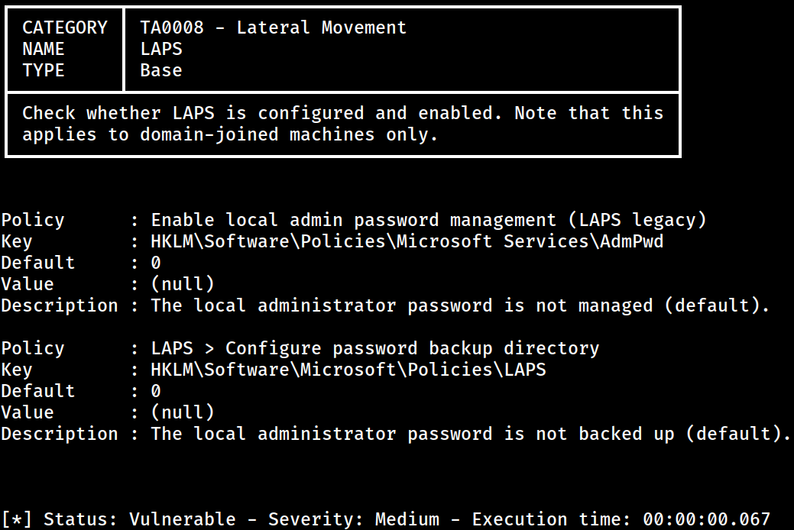The width and height of the screenshot is (794, 530).
Task: Click the second (null) Value entry
Action: pyautogui.click(x=183, y=412)
